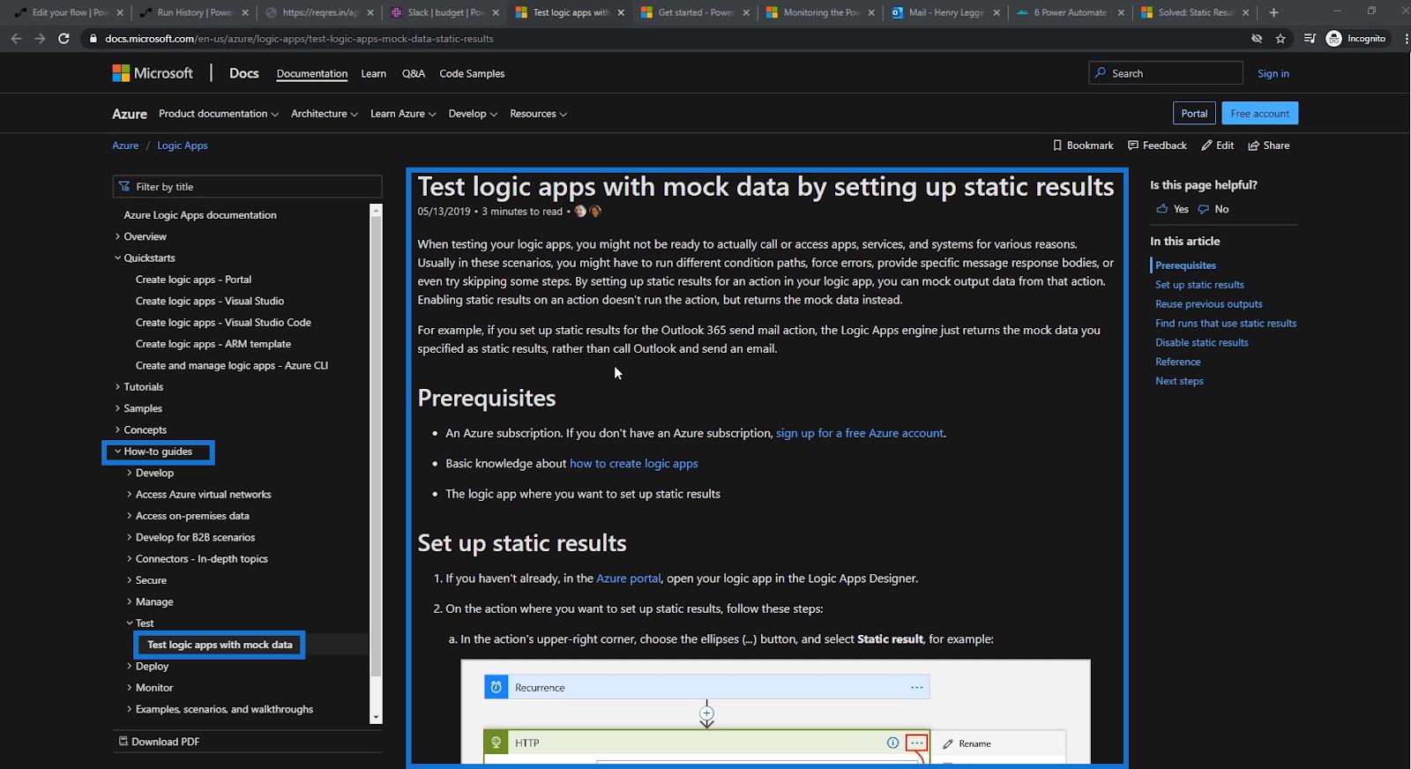Open Azure Logic Apps documentation item
Image resolution: width=1411 pixels, height=769 pixels.
click(200, 215)
